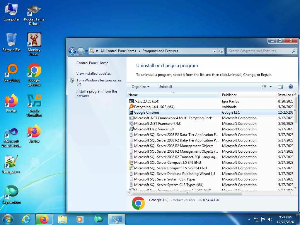Select Microsoft SQL Server Compact 3.5 SP2 x64 ENU
The image size is (300, 225).
(x=210, y=168)
